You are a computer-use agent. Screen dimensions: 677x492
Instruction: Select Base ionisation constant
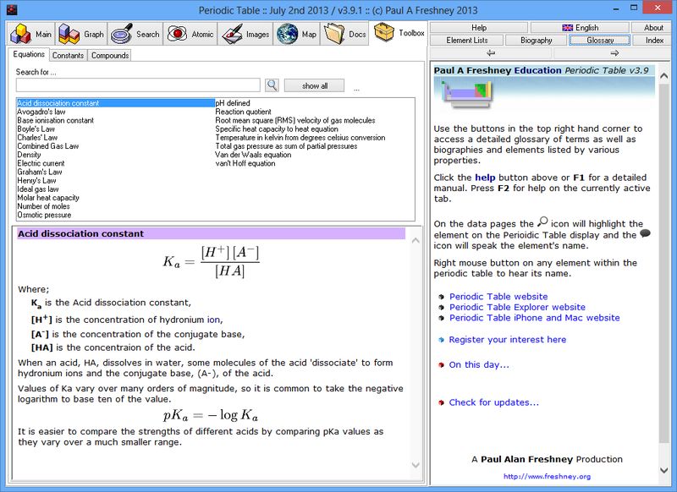(55, 120)
